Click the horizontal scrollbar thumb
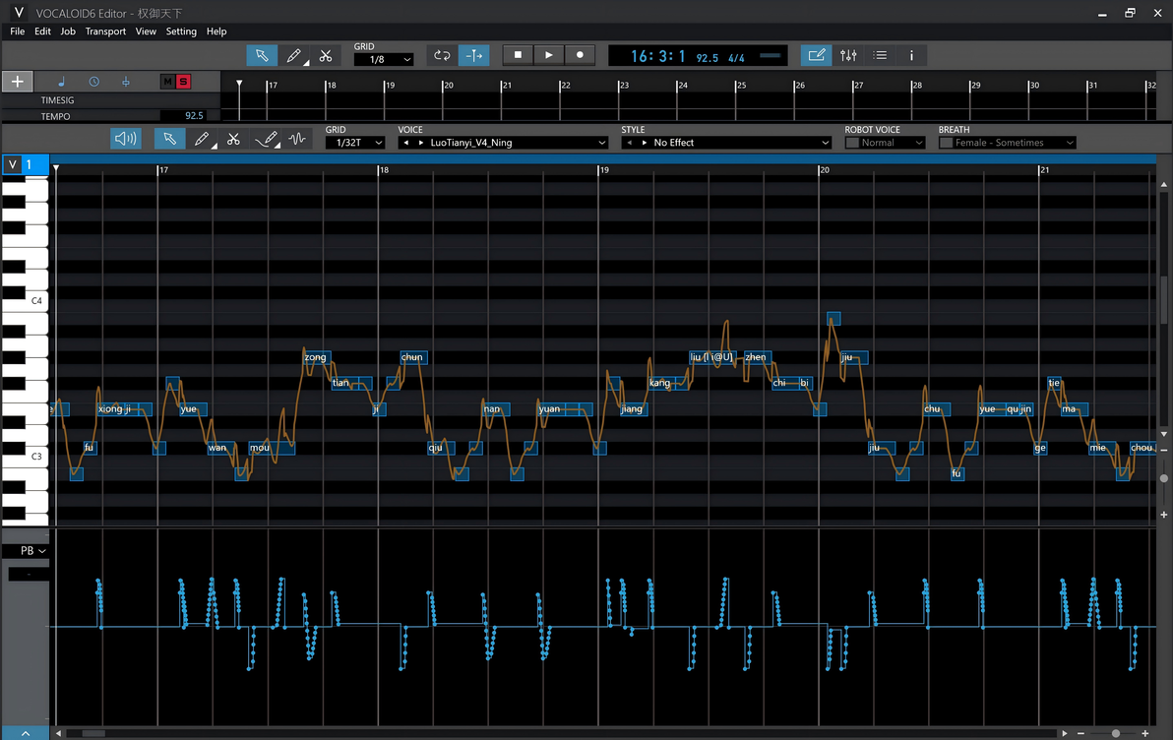This screenshot has width=1173, height=740. [x=93, y=733]
